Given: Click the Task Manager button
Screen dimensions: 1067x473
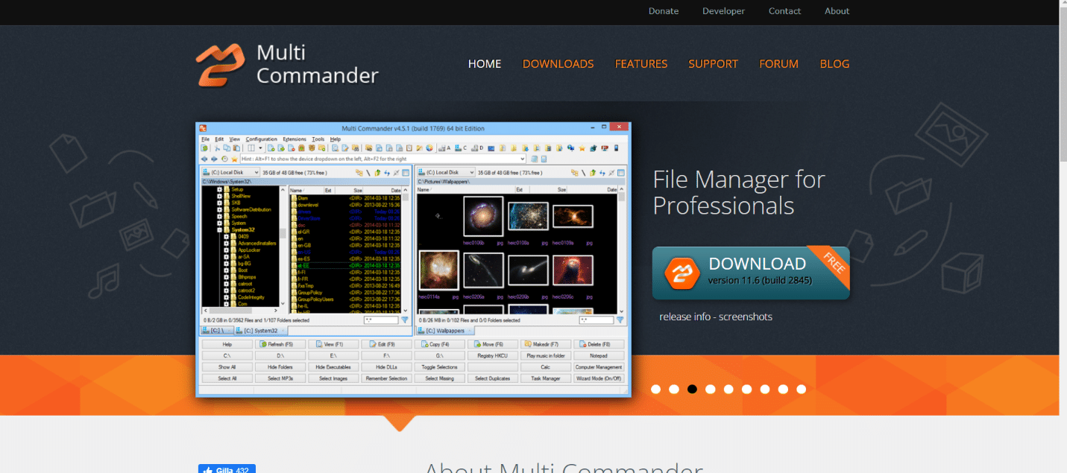Looking at the screenshot, I should (546, 378).
